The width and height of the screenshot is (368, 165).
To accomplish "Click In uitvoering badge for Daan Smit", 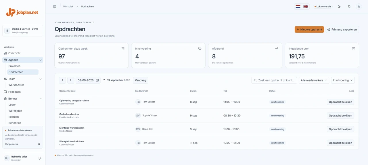I will pyautogui.click(x=277, y=129).
